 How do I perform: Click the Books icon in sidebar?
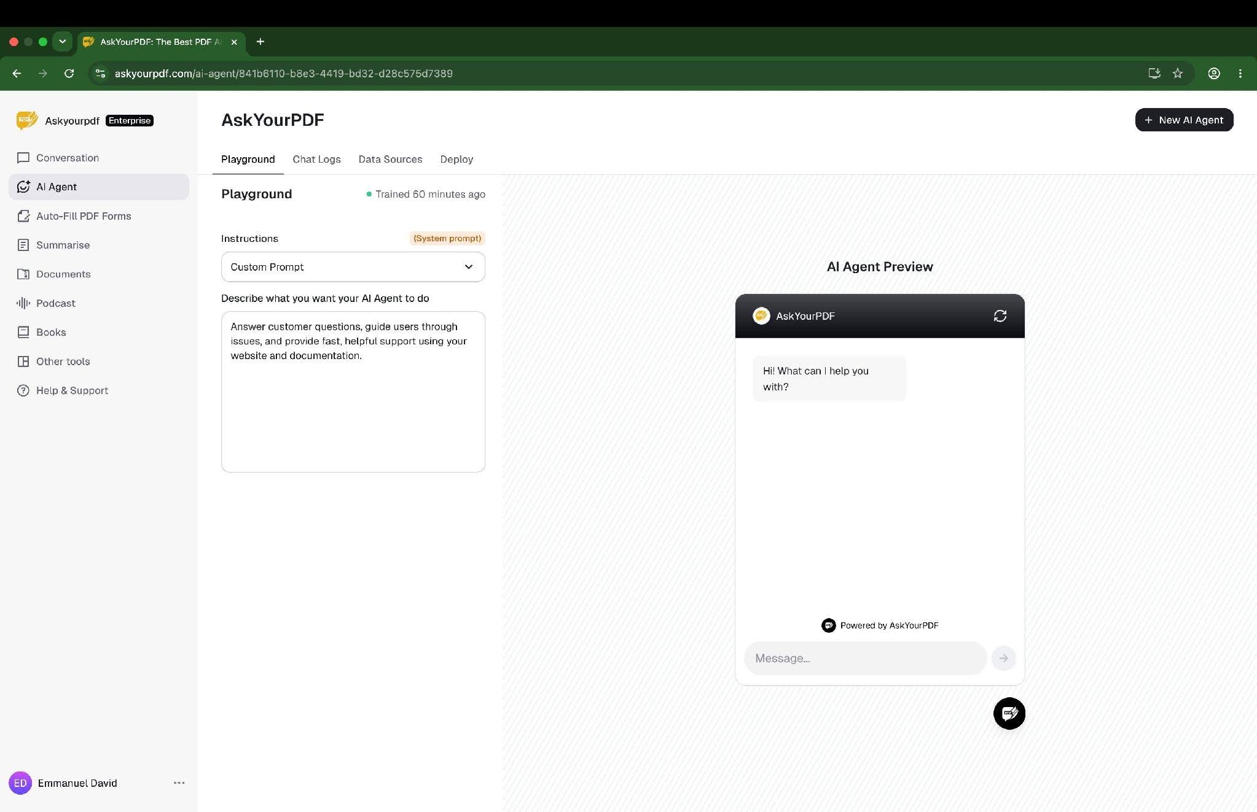coord(23,332)
